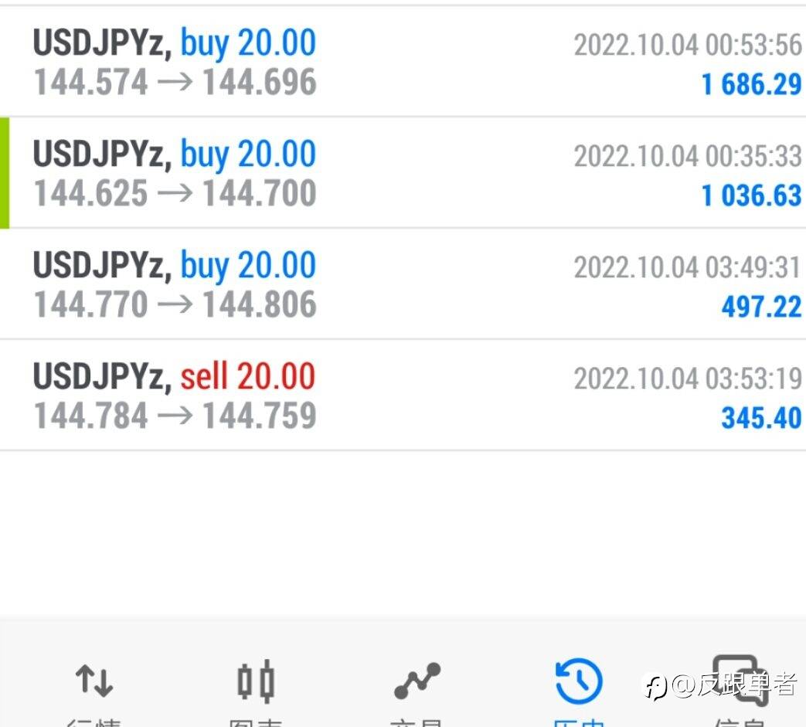Screen dimensions: 806x727
Task: Select the 2022.10.04 03:53:19 timestamp
Action: pos(687,379)
